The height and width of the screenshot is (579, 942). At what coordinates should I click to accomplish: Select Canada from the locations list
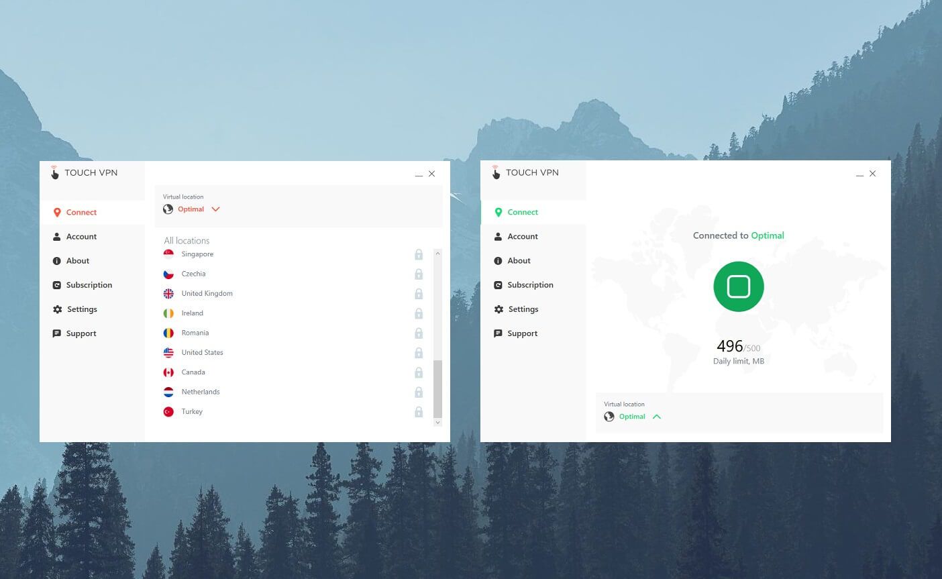click(294, 372)
